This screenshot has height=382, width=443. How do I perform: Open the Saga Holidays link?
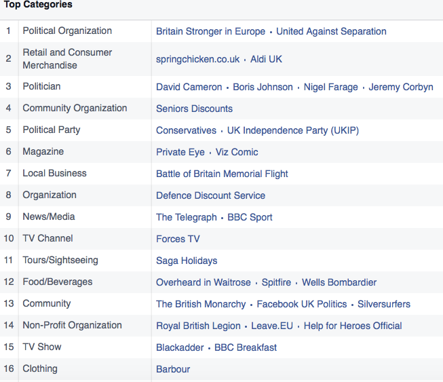(187, 261)
